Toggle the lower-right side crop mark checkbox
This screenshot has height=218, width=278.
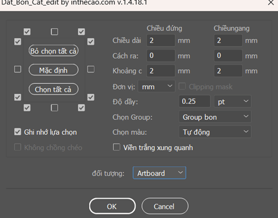[x=91, y=97]
